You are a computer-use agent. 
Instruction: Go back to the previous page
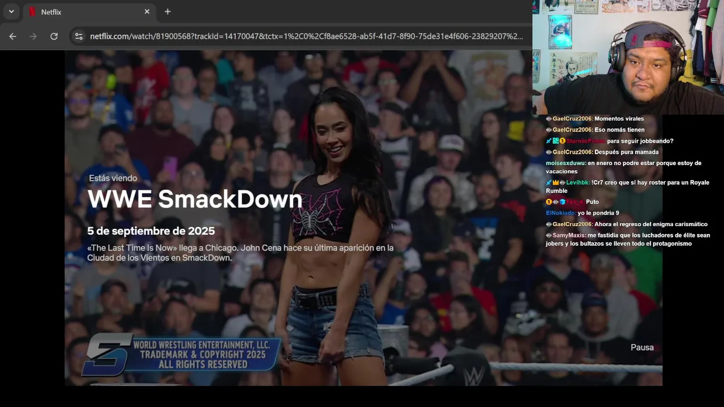click(12, 36)
